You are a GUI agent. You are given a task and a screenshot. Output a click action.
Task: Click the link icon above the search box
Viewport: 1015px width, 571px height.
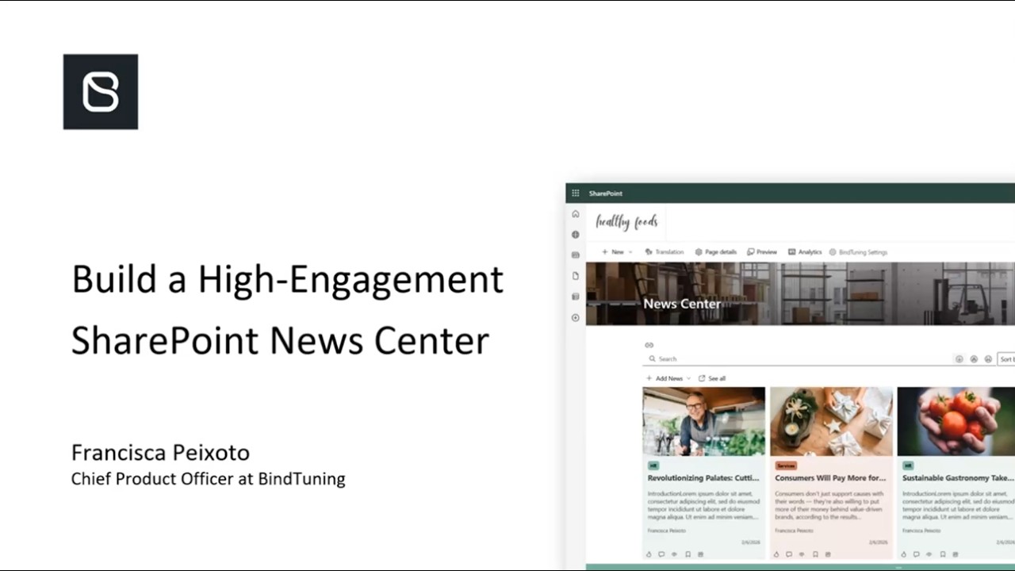[x=649, y=345]
